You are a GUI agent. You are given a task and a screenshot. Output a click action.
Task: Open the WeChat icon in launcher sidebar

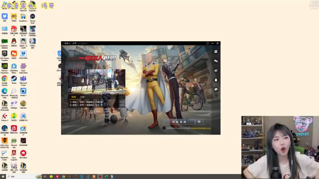pos(216,61)
